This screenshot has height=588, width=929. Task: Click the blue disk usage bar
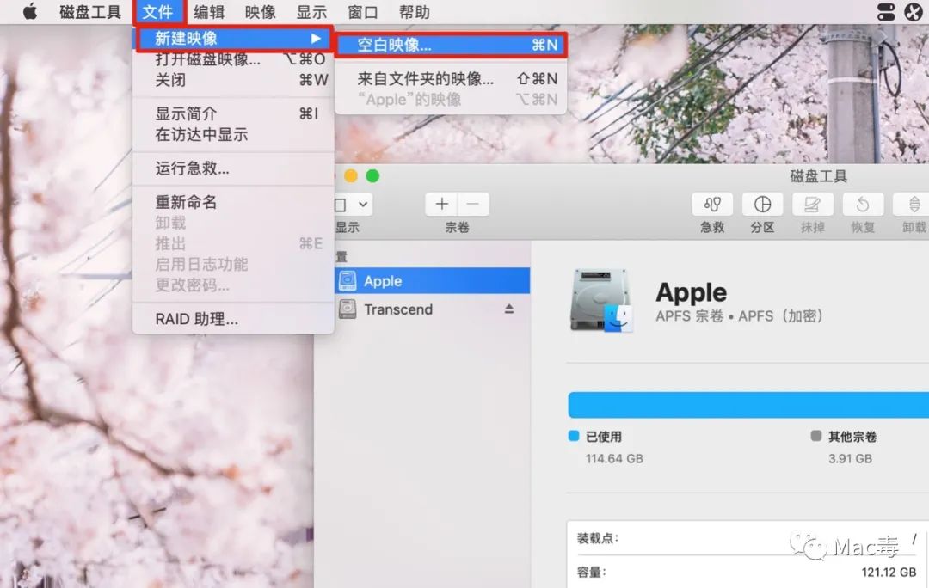click(747, 405)
